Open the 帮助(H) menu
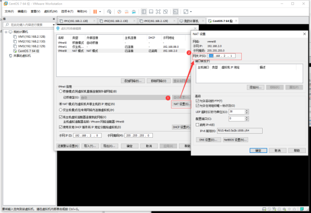 (82, 11)
